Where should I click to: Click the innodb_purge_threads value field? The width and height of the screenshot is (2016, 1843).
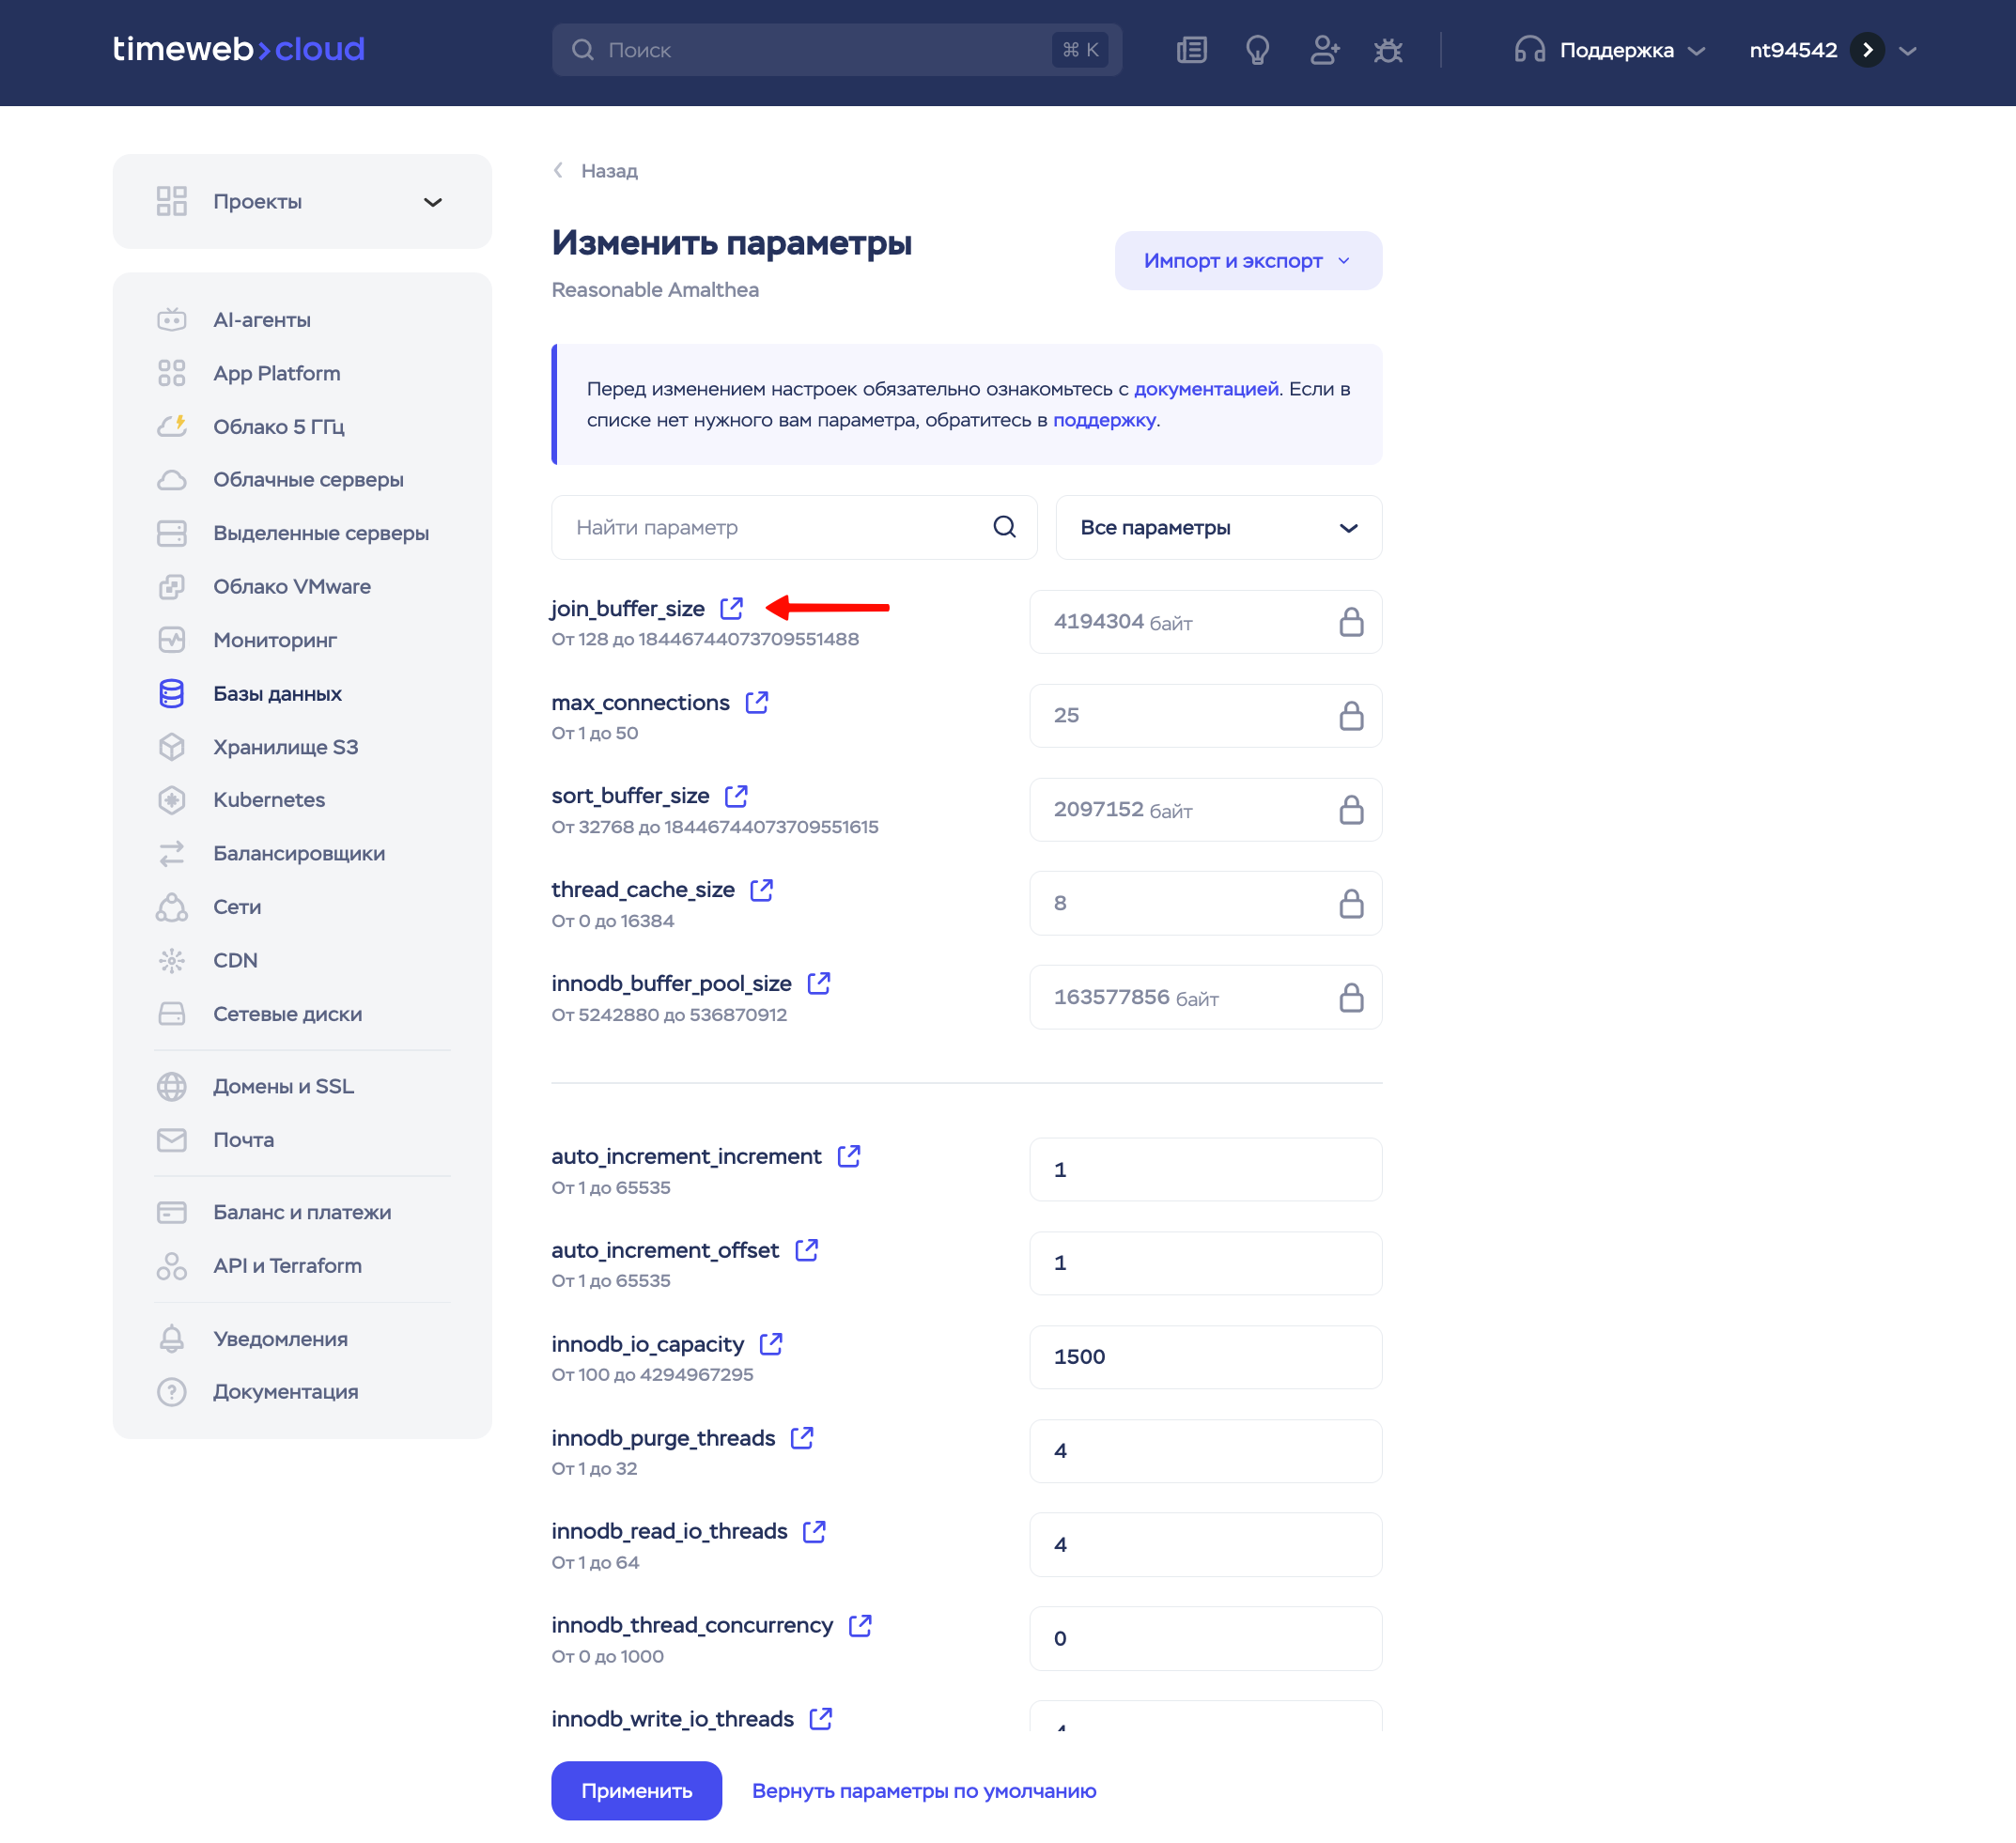(x=1205, y=1450)
